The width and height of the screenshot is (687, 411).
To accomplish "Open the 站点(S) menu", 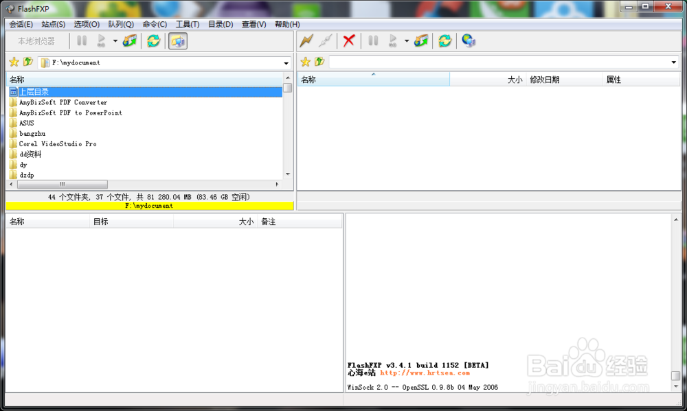I will (x=54, y=25).
